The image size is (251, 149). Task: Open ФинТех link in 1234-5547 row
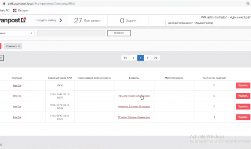[x=17, y=96]
